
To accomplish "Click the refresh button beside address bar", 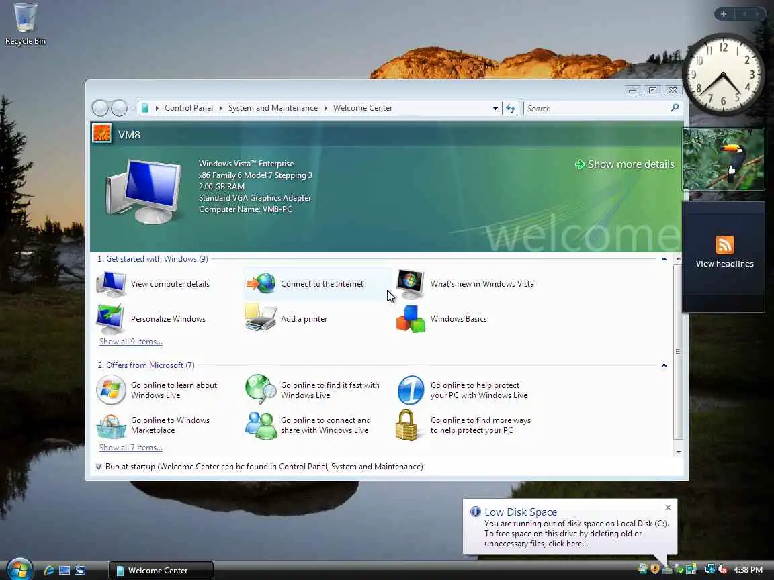I will 511,108.
